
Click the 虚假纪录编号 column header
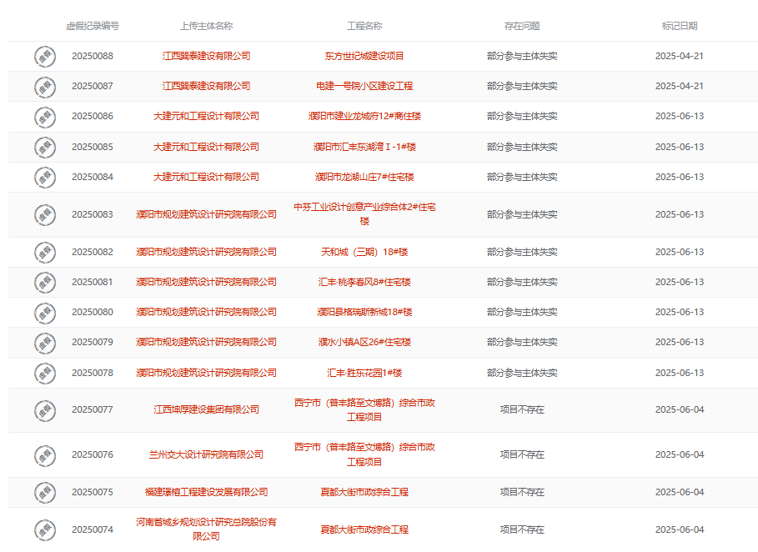(x=93, y=26)
